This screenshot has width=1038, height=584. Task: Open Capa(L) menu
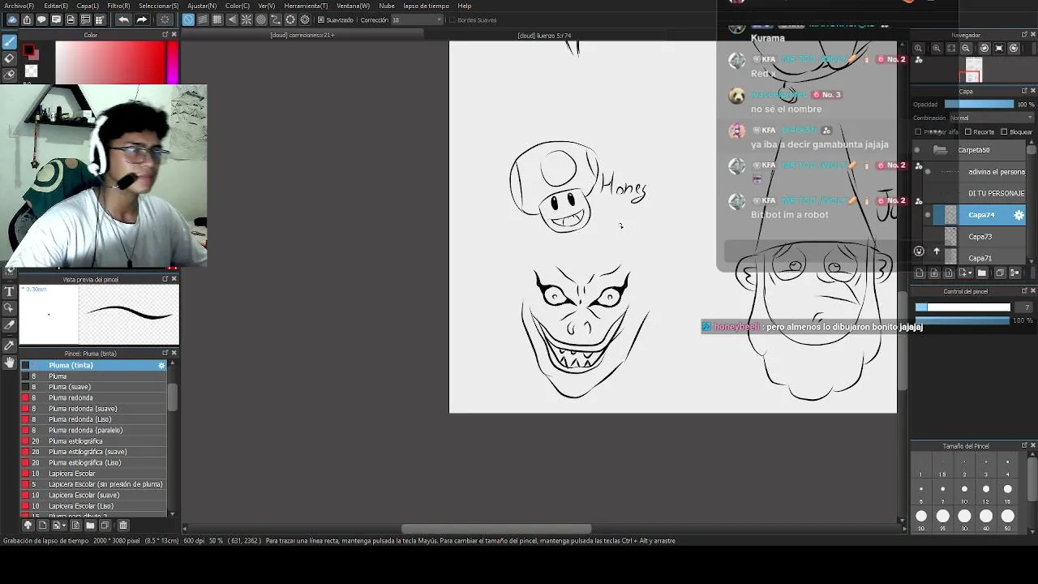coord(88,6)
